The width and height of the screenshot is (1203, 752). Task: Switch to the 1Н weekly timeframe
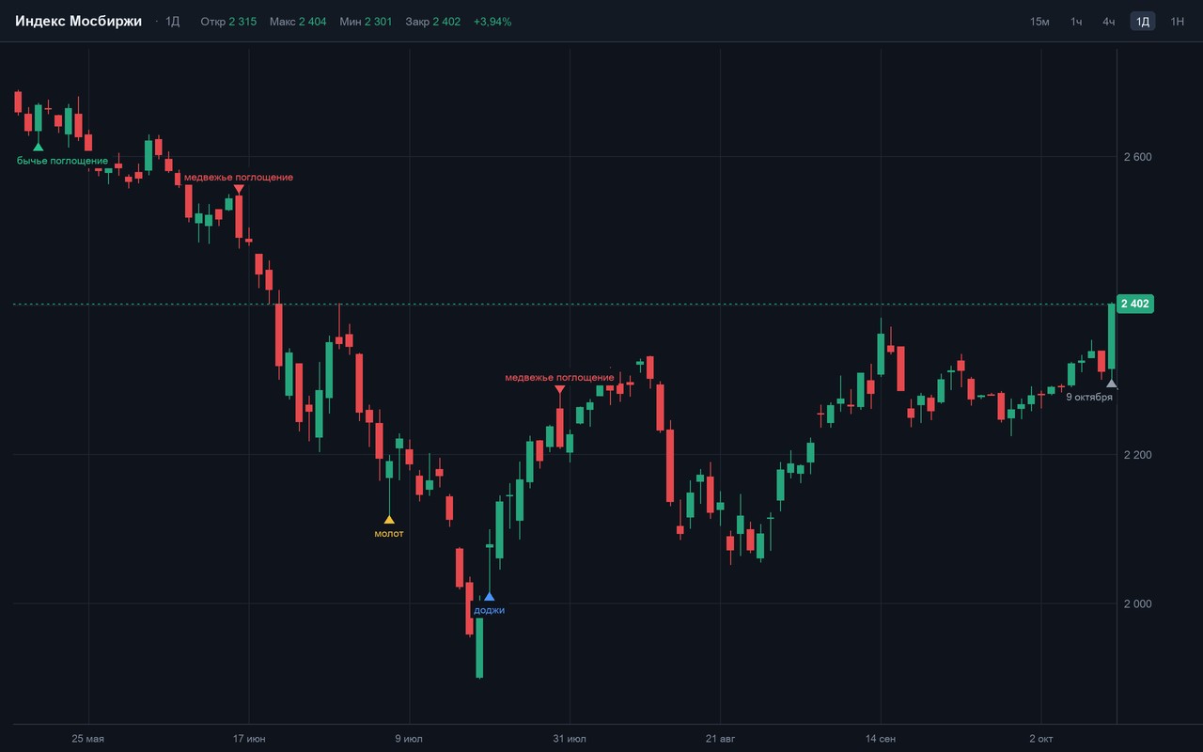pos(1177,22)
